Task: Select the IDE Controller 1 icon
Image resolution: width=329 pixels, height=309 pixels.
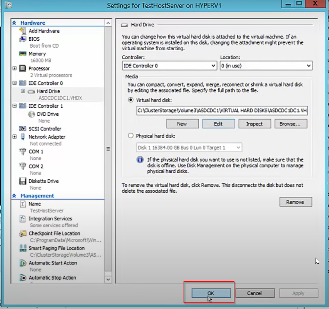Action: [23, 106]
